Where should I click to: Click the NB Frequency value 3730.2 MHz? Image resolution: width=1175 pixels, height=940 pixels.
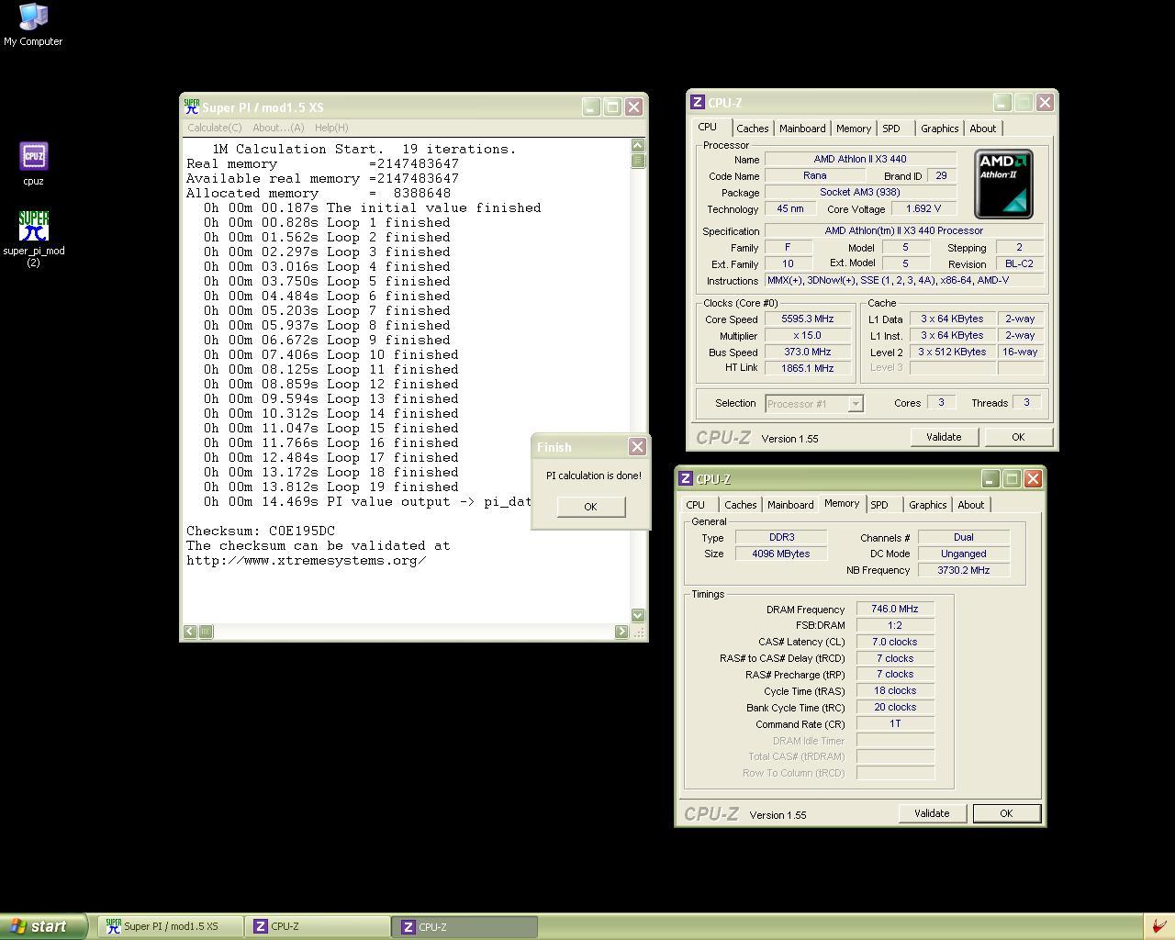point(963,570)
